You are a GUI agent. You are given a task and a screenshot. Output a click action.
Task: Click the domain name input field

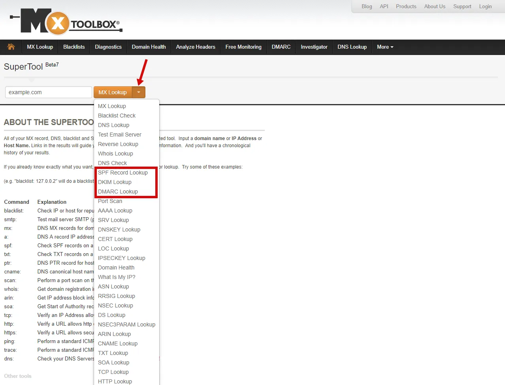coord(49,92)
